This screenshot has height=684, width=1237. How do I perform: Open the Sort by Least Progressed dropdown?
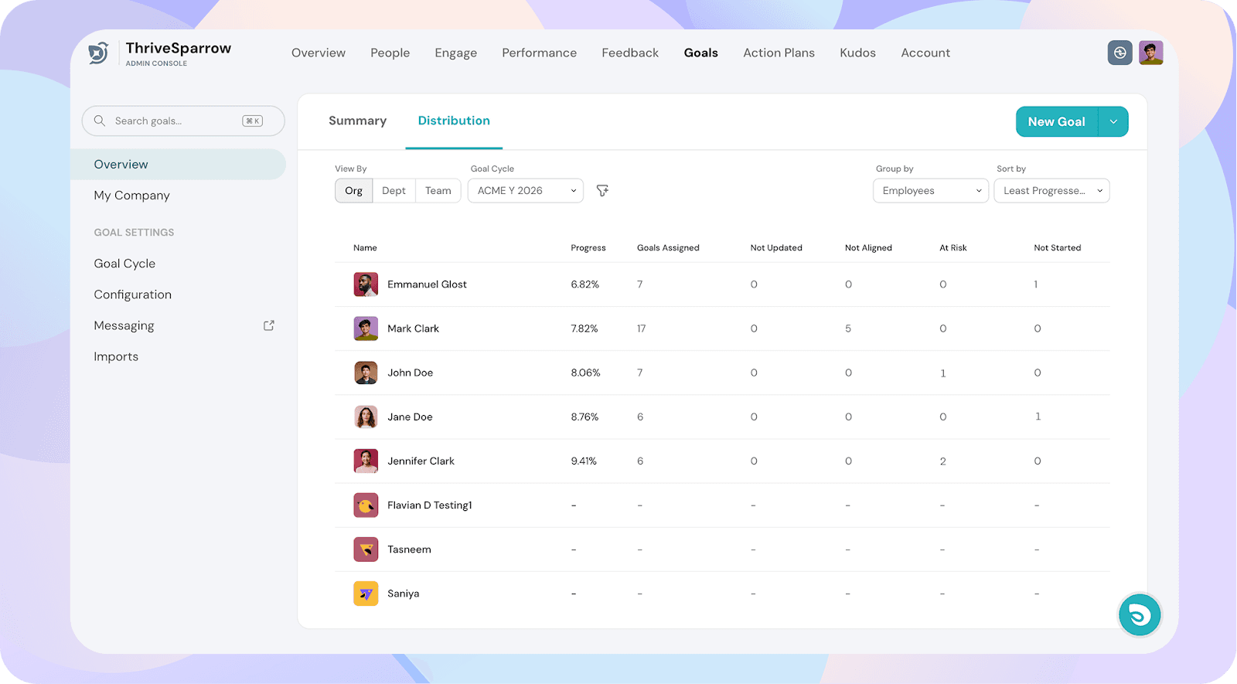coord(1051,191)
